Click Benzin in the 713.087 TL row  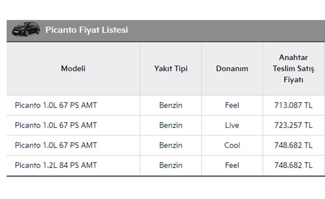click(171, 105)
